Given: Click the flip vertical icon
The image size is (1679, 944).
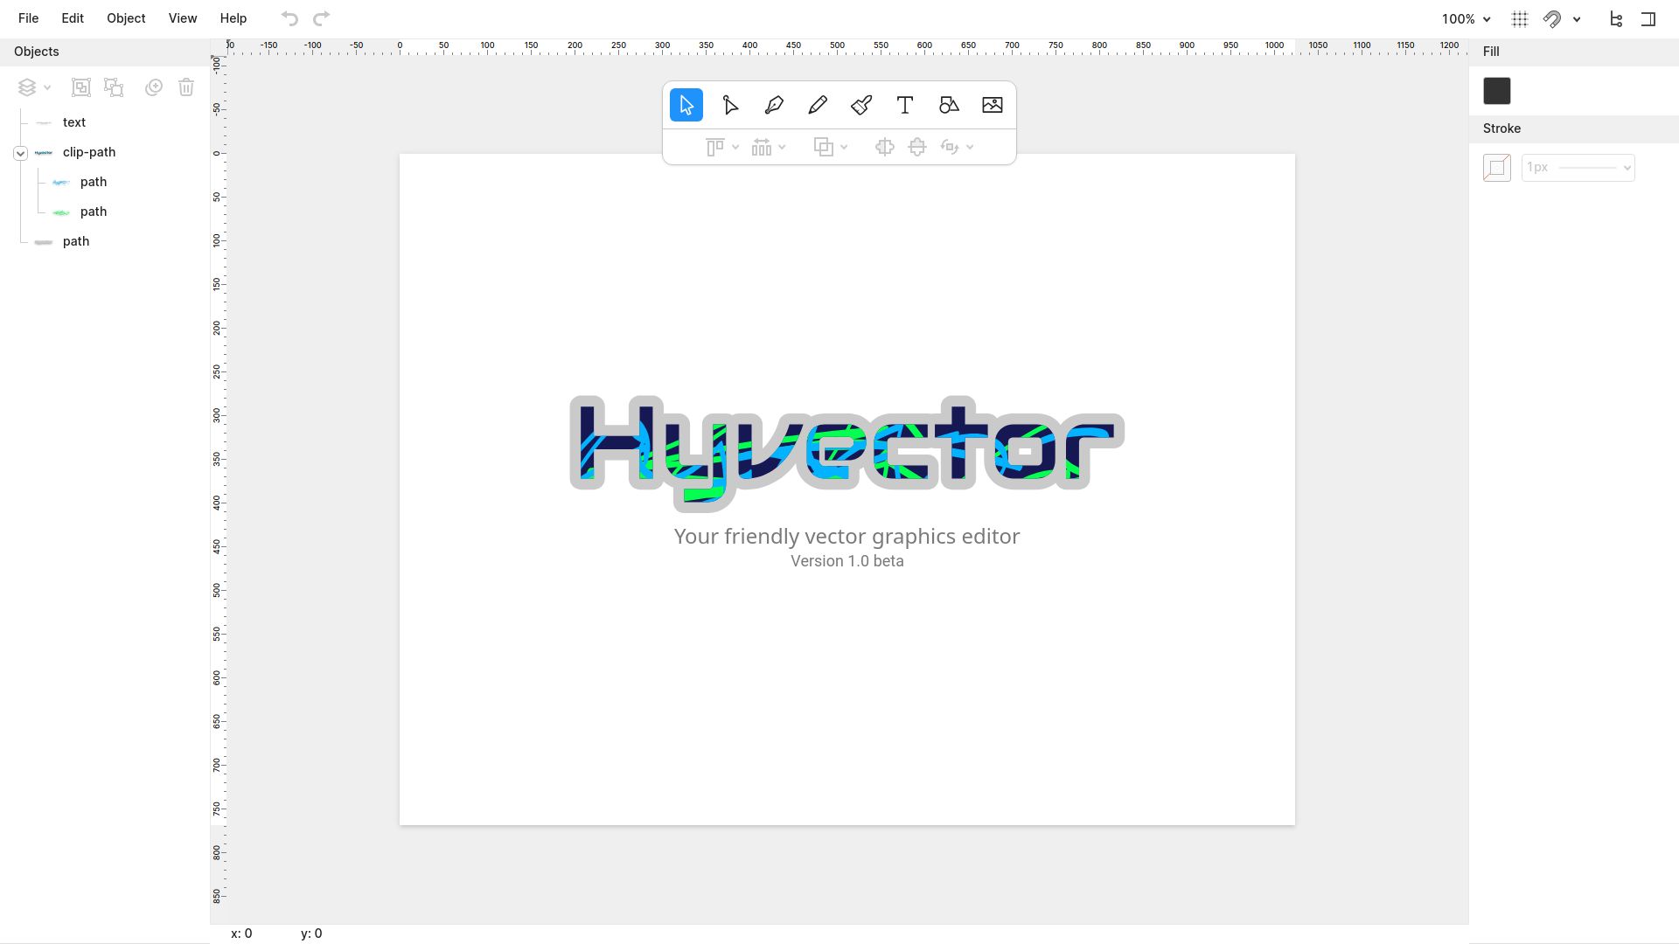Looking at the screenshot, I should 917,147.
